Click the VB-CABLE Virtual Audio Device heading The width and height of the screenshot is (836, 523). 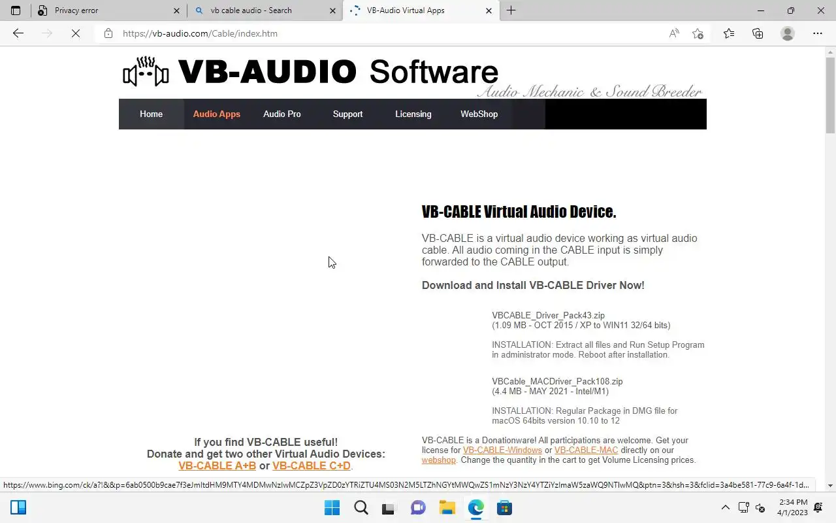[519, 212]
